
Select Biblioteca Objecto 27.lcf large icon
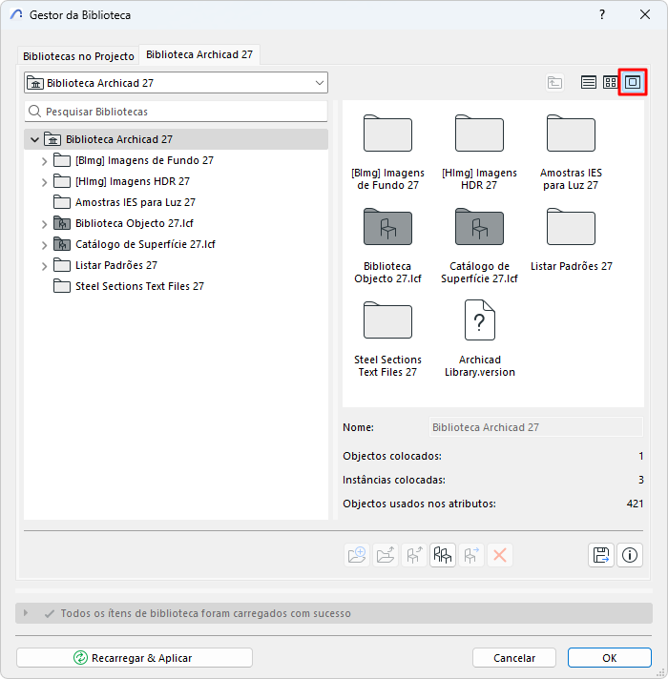click(387, 227)
